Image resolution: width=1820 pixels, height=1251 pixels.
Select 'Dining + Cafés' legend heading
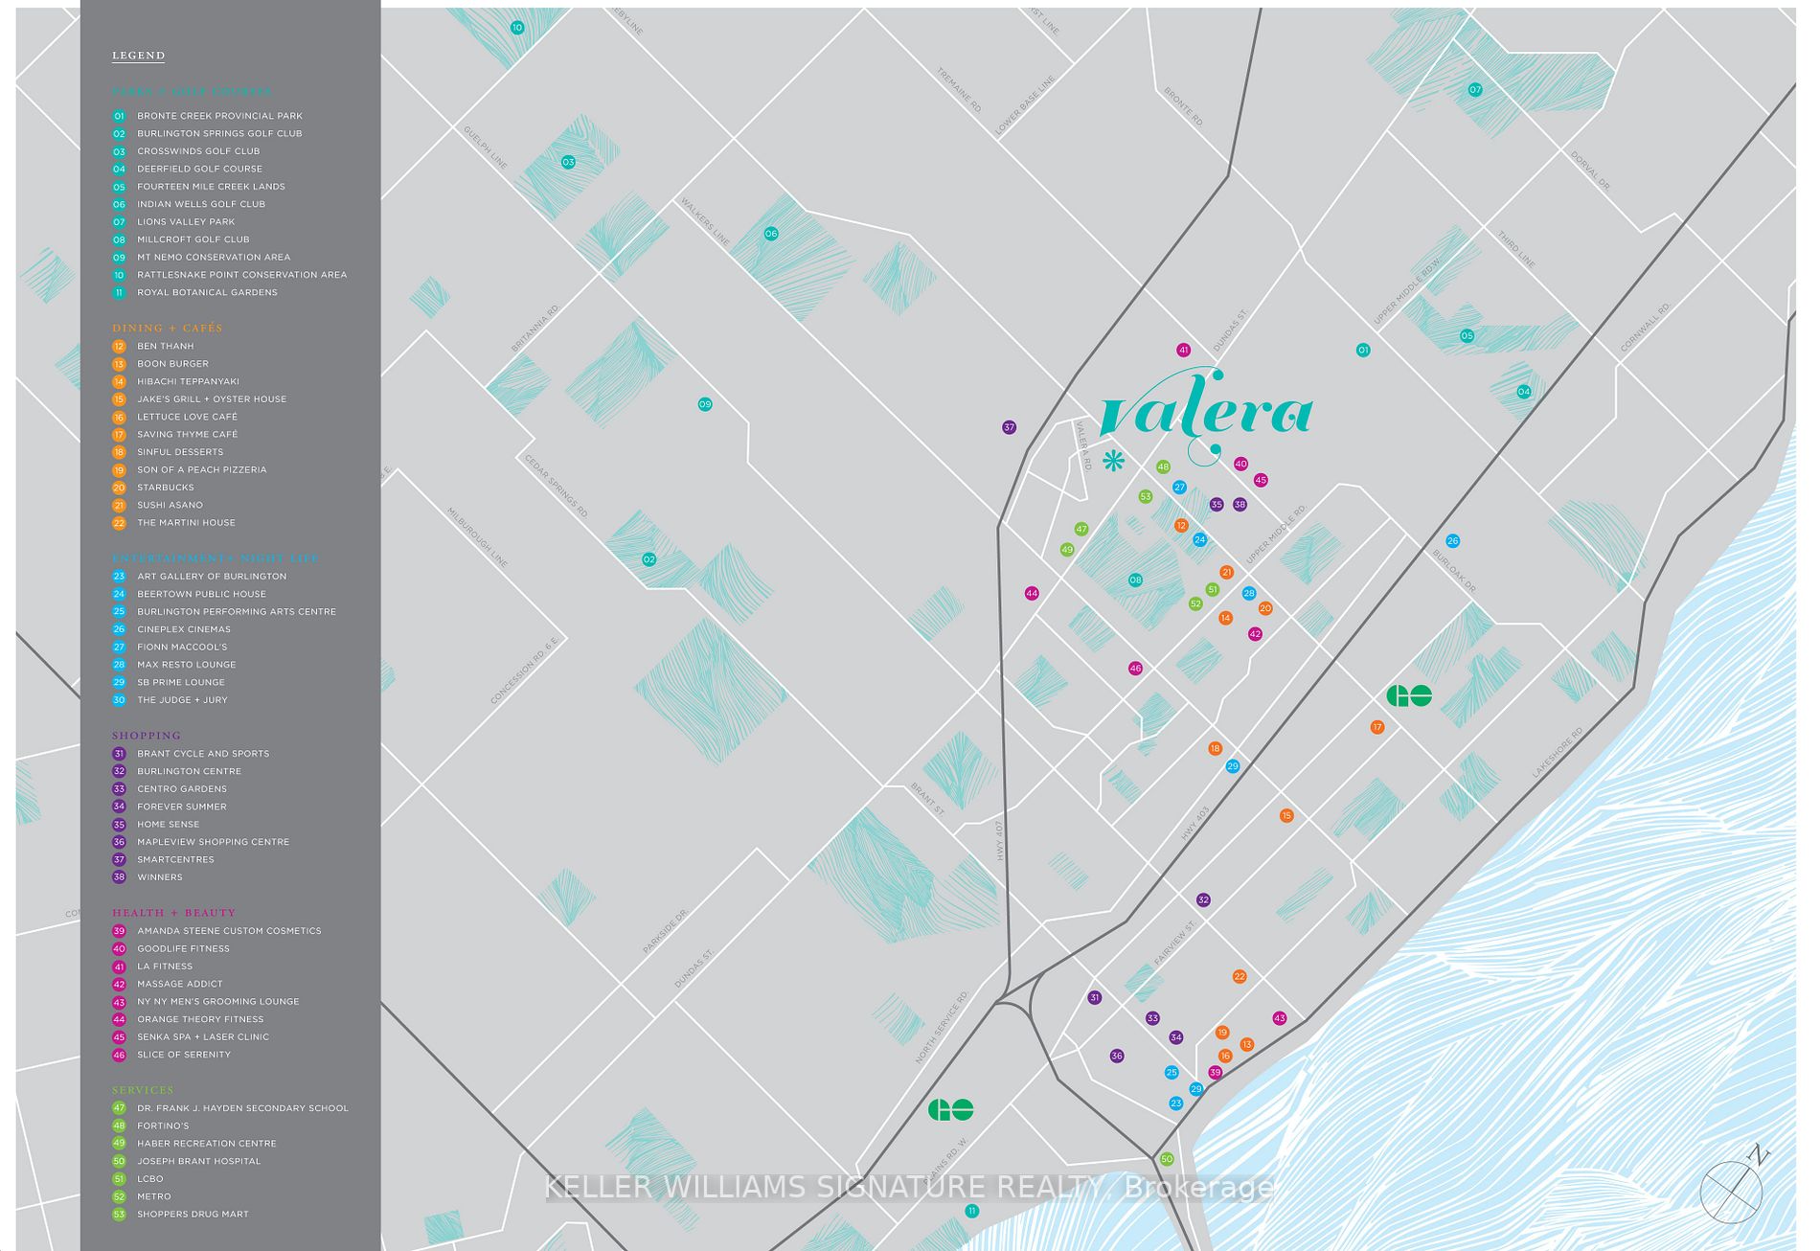[168, 329]
